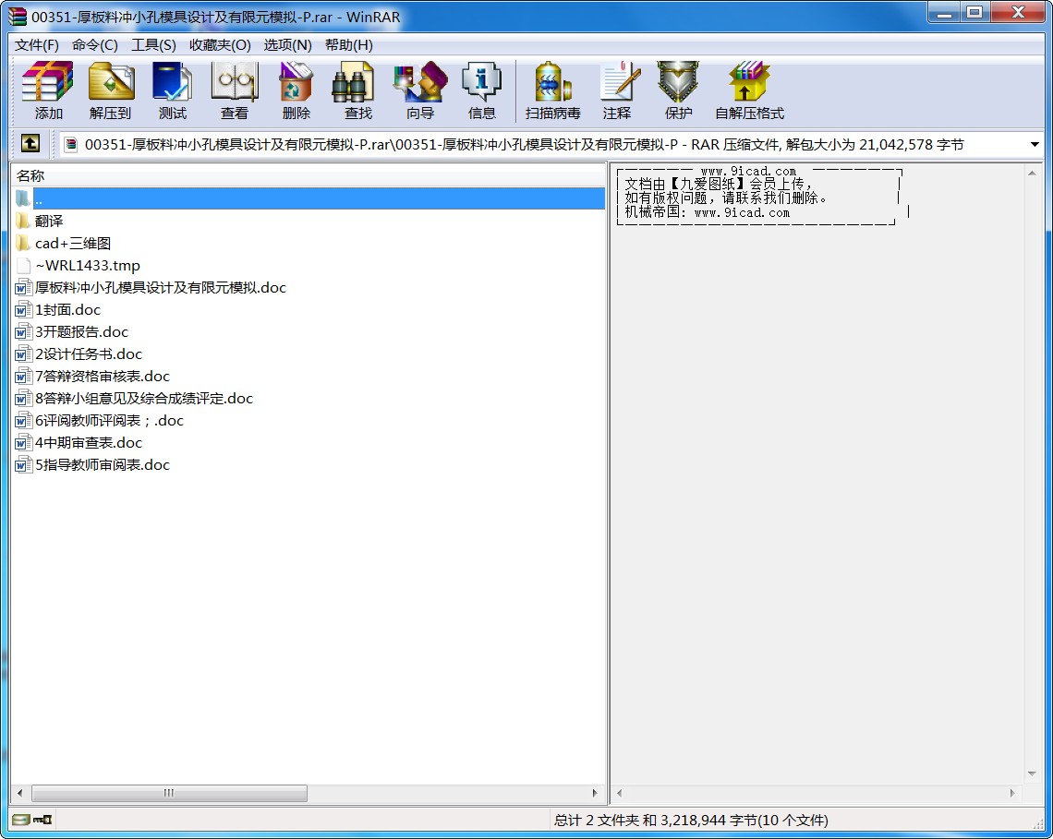Open the 文件(F) menu

click(x=37, y=44)
